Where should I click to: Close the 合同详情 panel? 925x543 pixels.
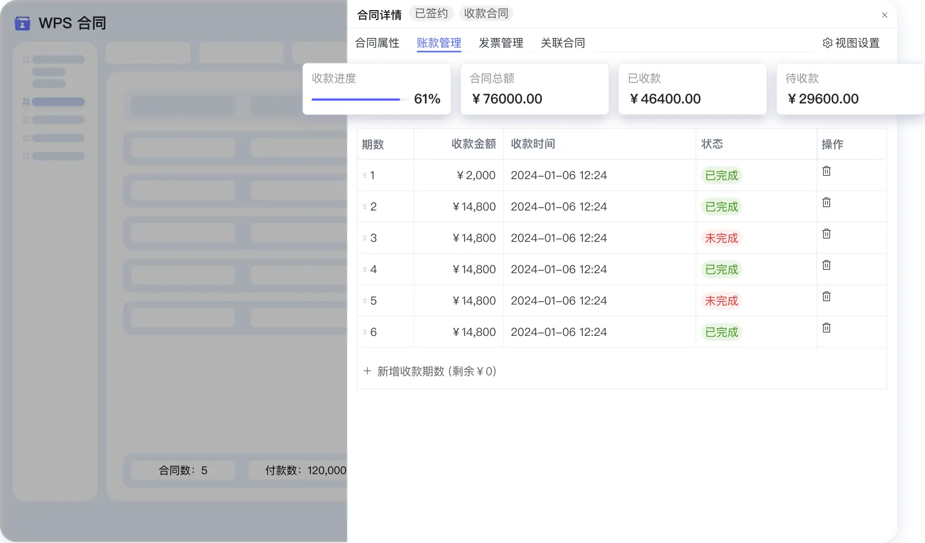(885, 15)
